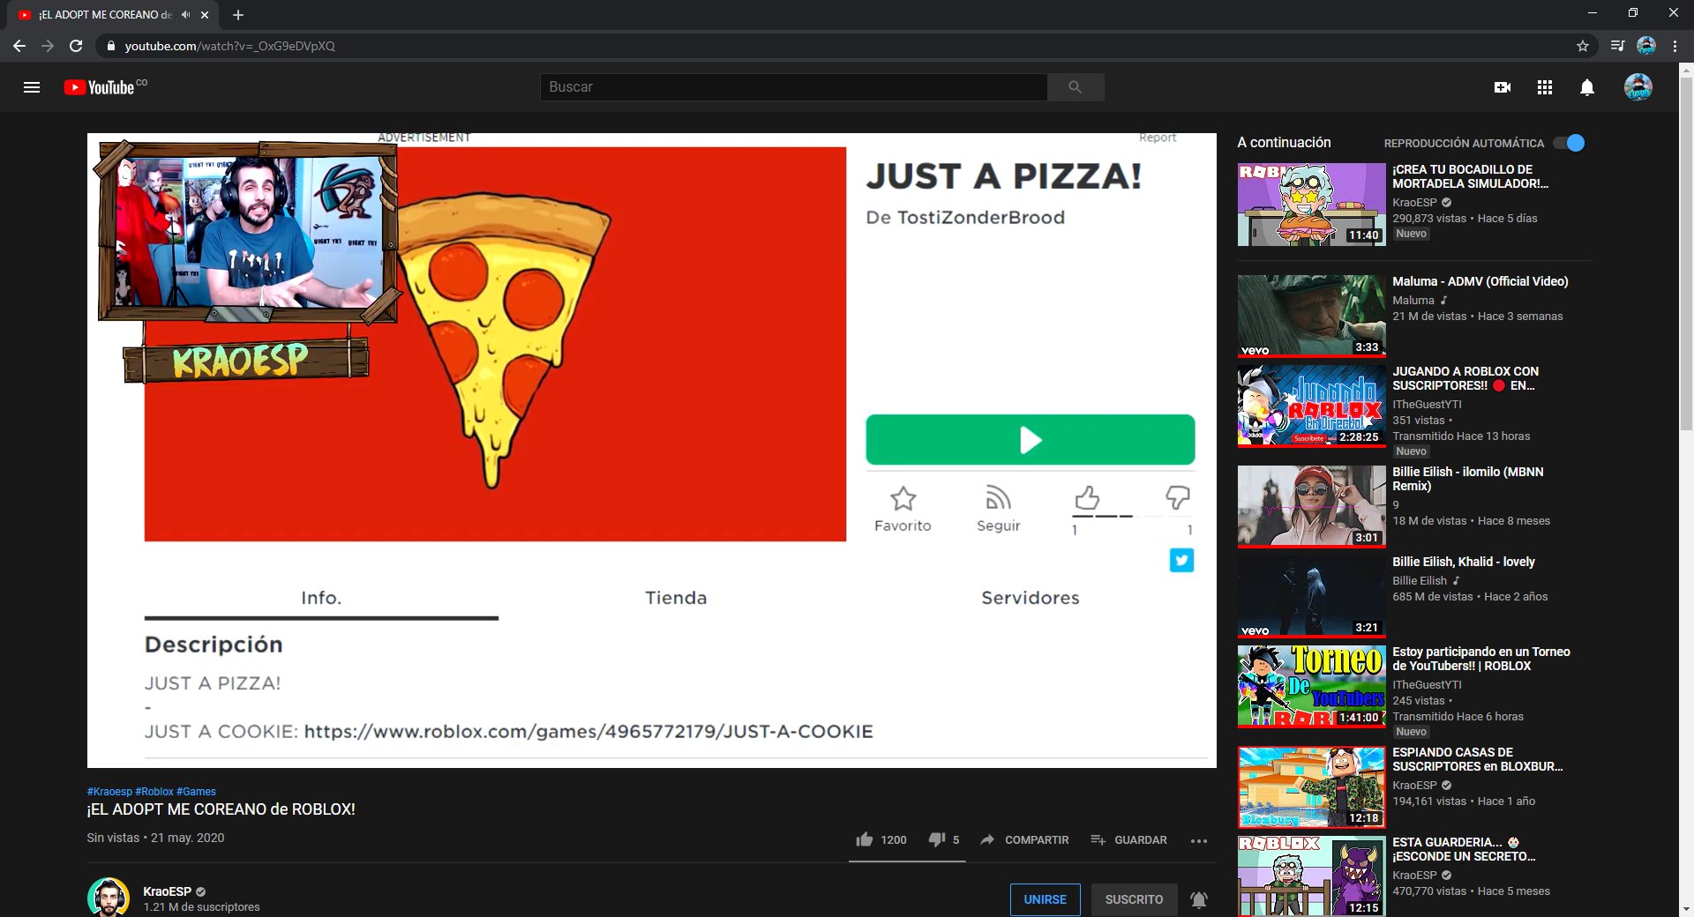Open Torneo de YouTubers video thumbnail

click(1311, 687)
